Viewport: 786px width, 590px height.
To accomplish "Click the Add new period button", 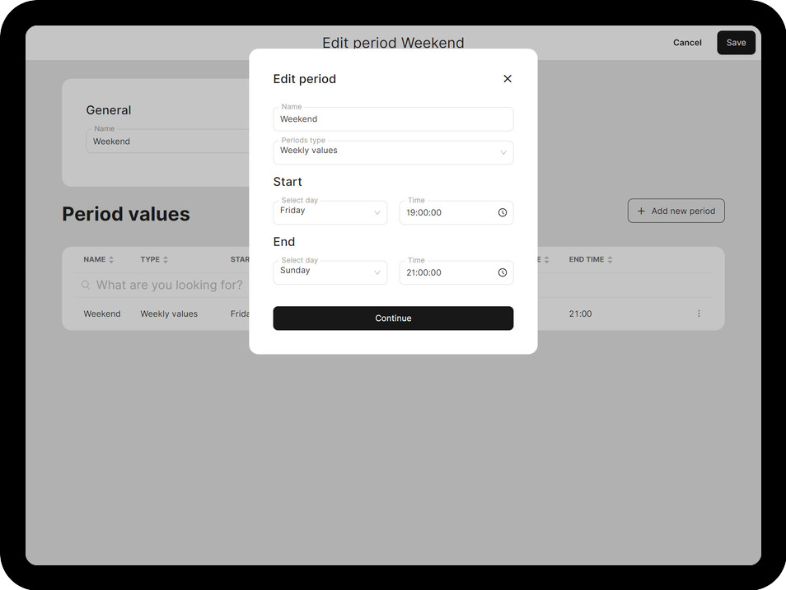I will point(676,211).
